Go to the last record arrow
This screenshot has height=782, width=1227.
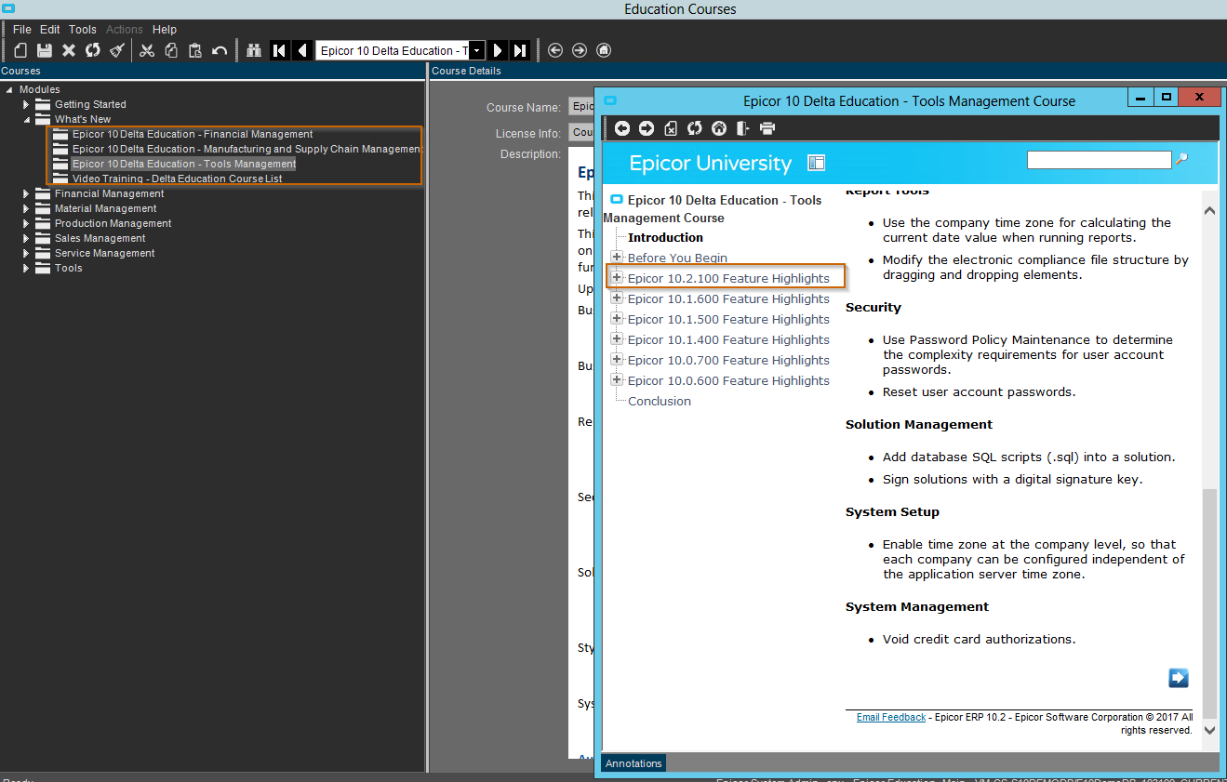pos(521,50)
